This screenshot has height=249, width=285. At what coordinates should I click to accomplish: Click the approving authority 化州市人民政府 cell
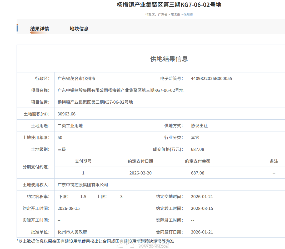[72, 232]
